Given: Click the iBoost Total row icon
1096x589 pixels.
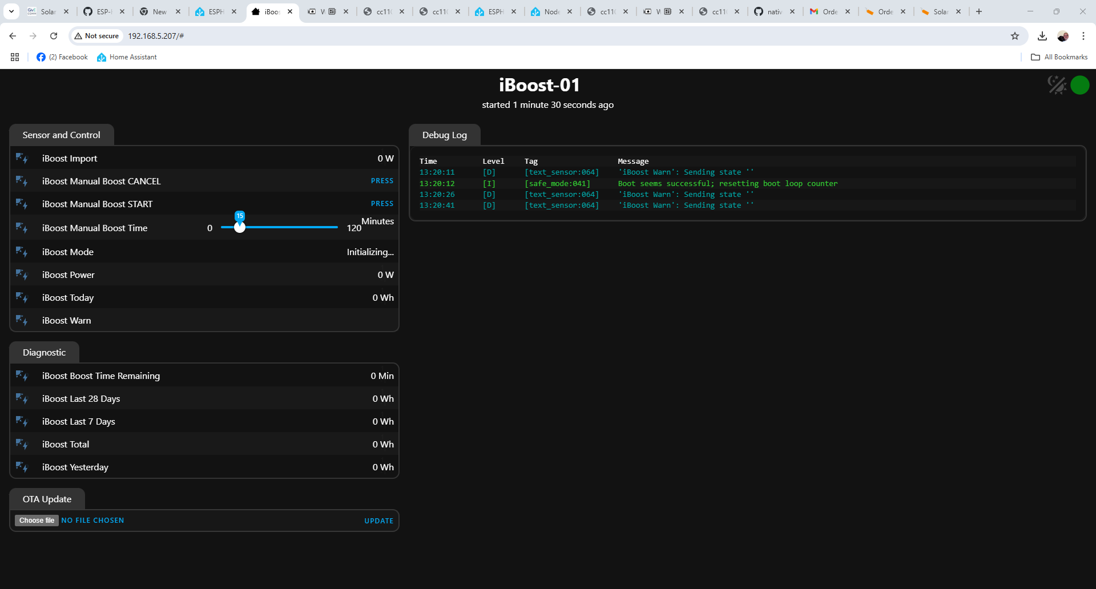Looking at the screenshot, I should (x=22, y=444).
